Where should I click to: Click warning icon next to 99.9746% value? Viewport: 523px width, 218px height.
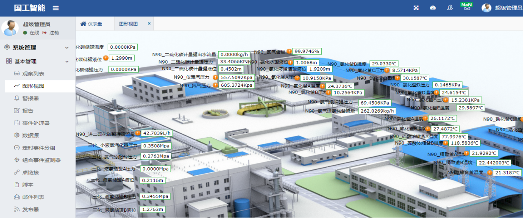289,51
